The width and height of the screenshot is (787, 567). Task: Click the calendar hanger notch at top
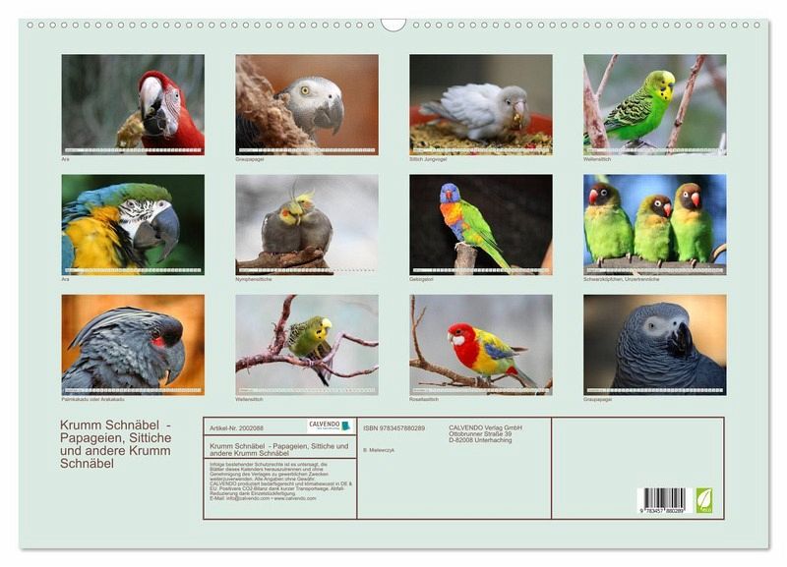click(393, 25)
